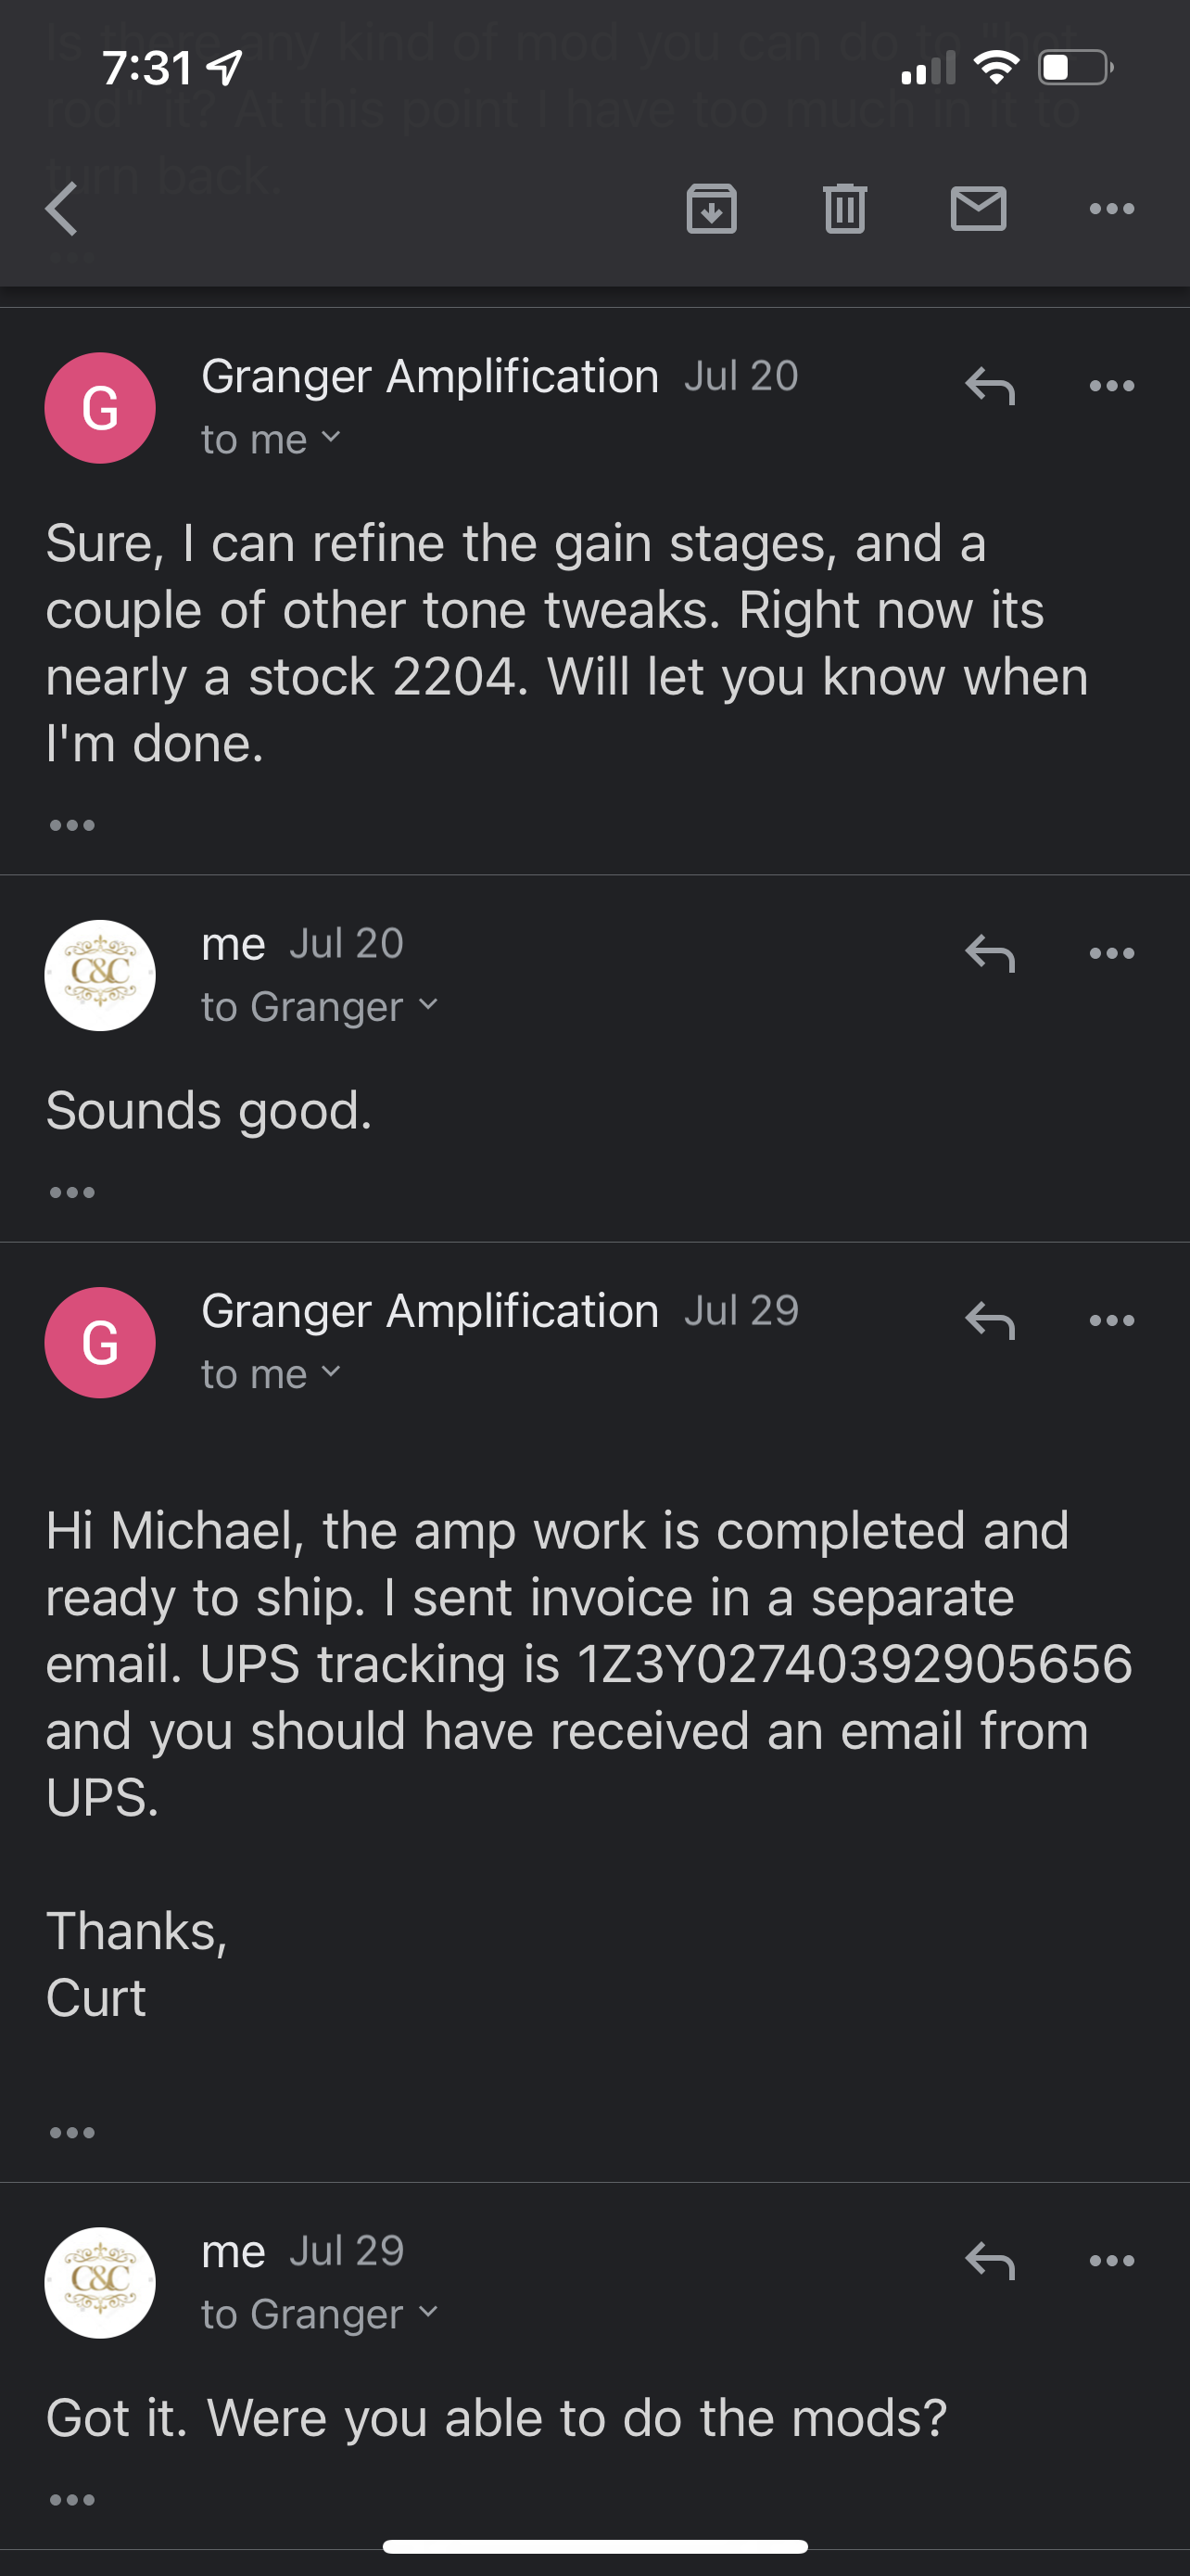Expand recipient details on Jul 20 'to me'
This screenshot has height=2576, width=1190.
coord(272,440)
